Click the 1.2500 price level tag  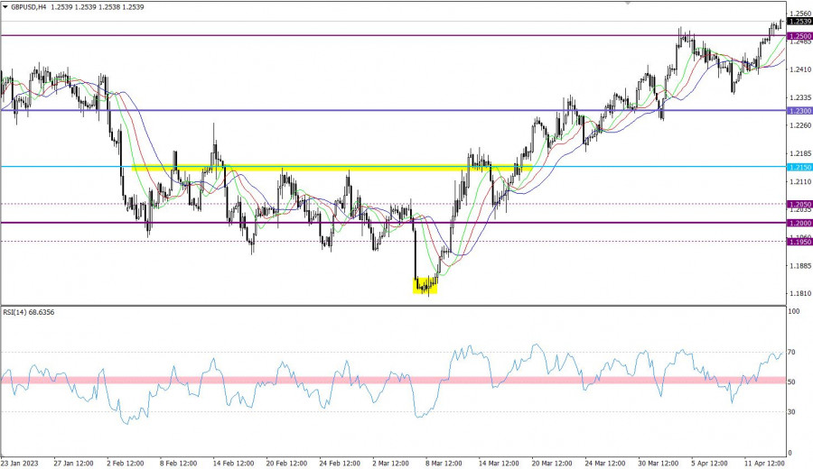[x=799, y=36]
